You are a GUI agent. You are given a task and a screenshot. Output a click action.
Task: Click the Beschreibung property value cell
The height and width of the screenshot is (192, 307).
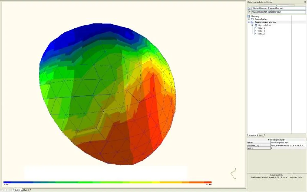pyautogui.click(x=288, y=146)
